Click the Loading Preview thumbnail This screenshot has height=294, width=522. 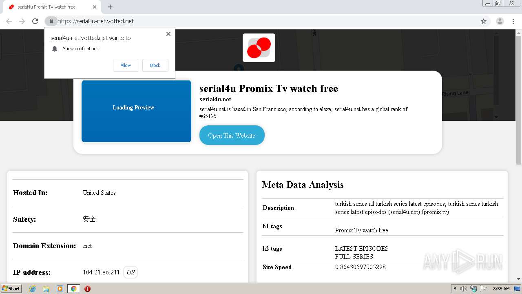136,111
